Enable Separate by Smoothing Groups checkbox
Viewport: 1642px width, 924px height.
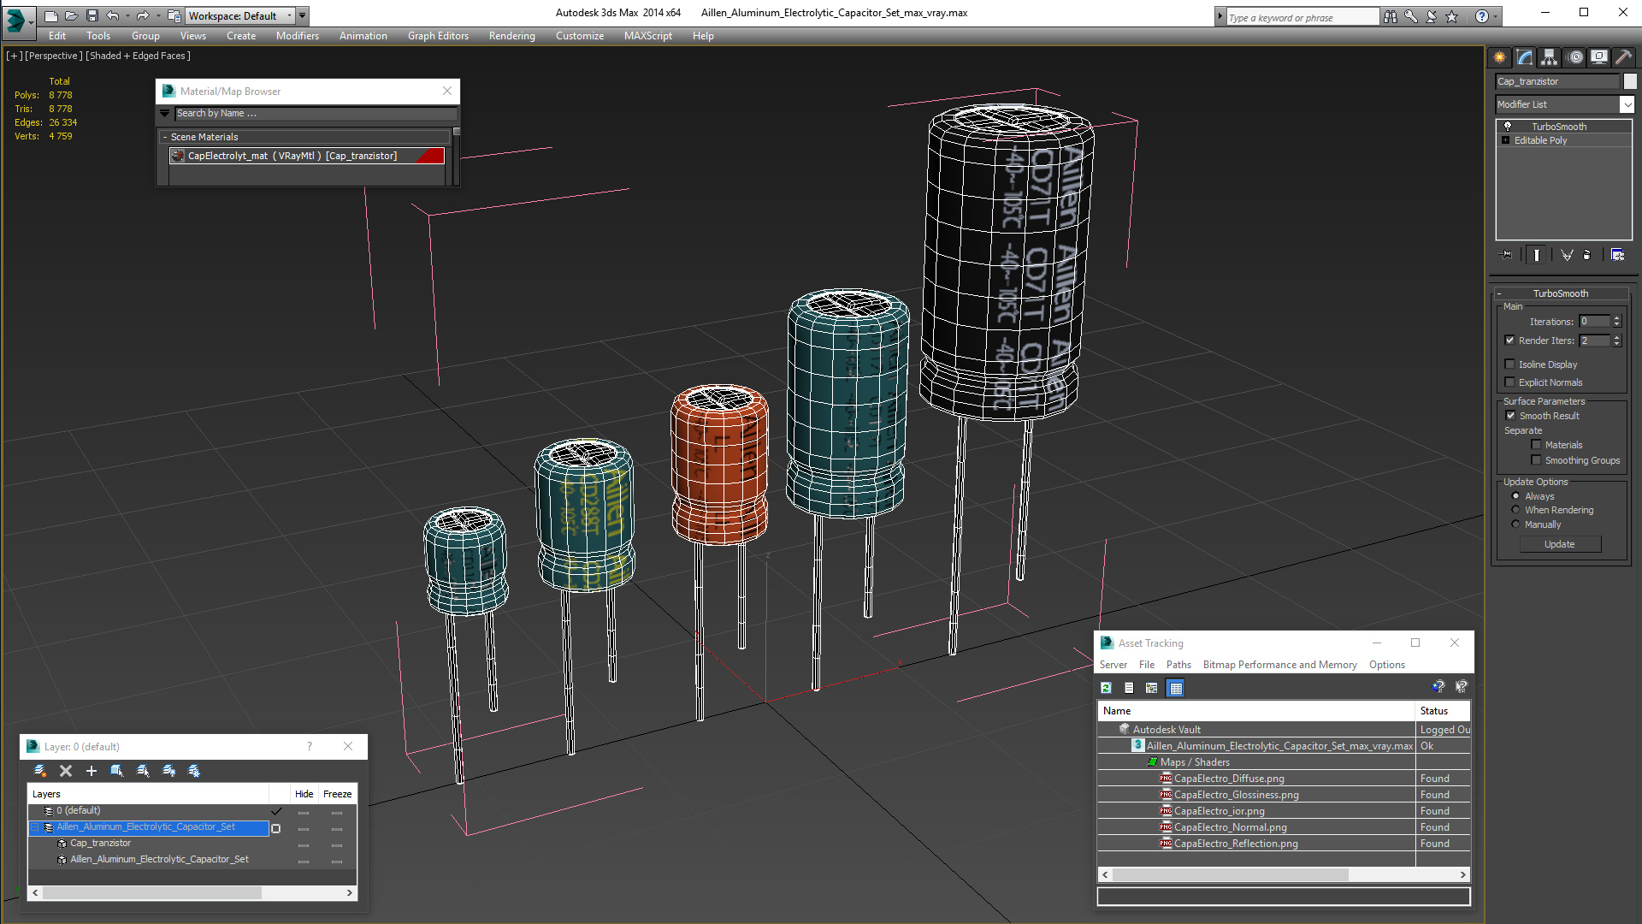[x=1537, y=460]
